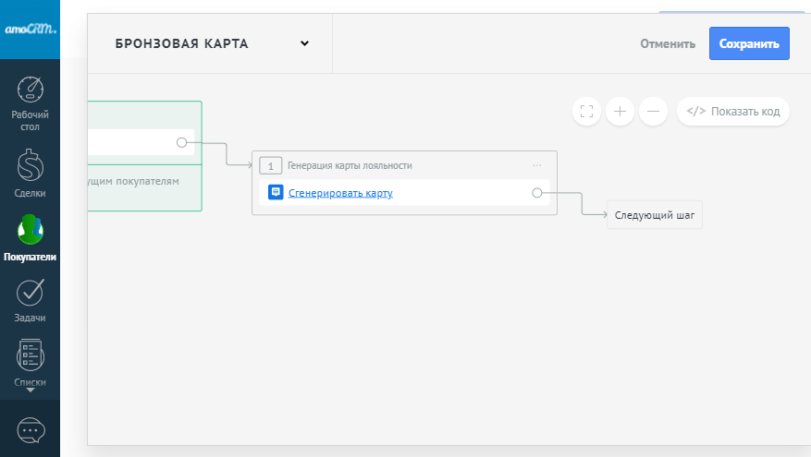The width and height of the screenshot is (811, 457).
Task: Expand sidebar arrow under Списки
Action: pos(31,391)
